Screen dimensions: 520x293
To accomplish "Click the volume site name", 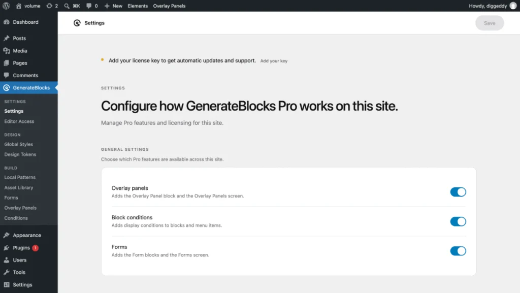I will tap(32, 6).
